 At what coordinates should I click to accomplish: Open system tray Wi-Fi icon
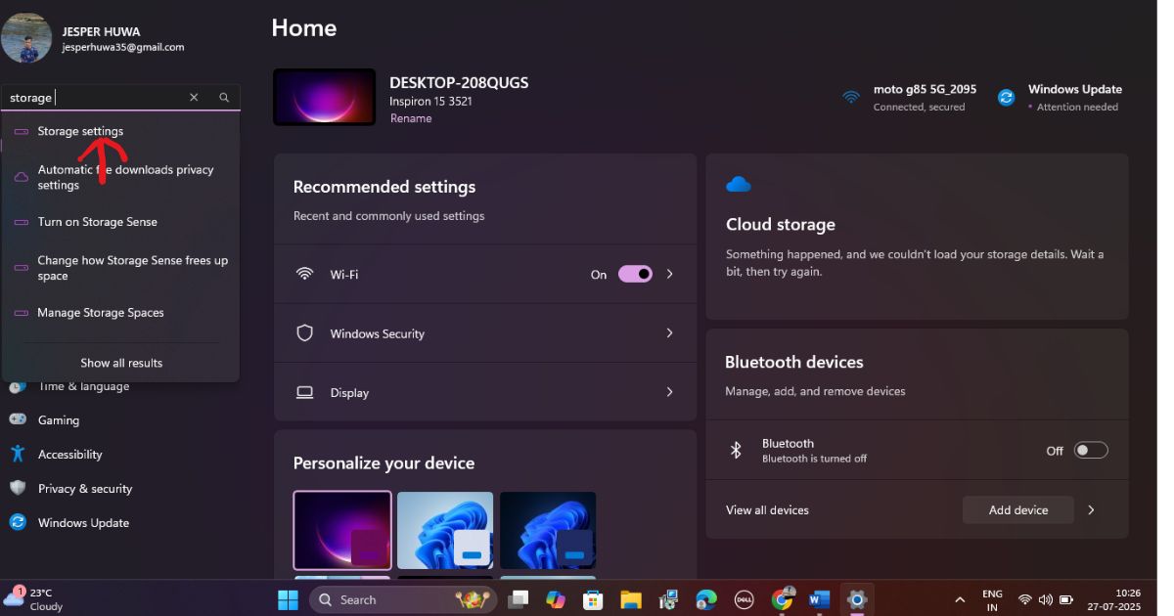click(1024, 599)
